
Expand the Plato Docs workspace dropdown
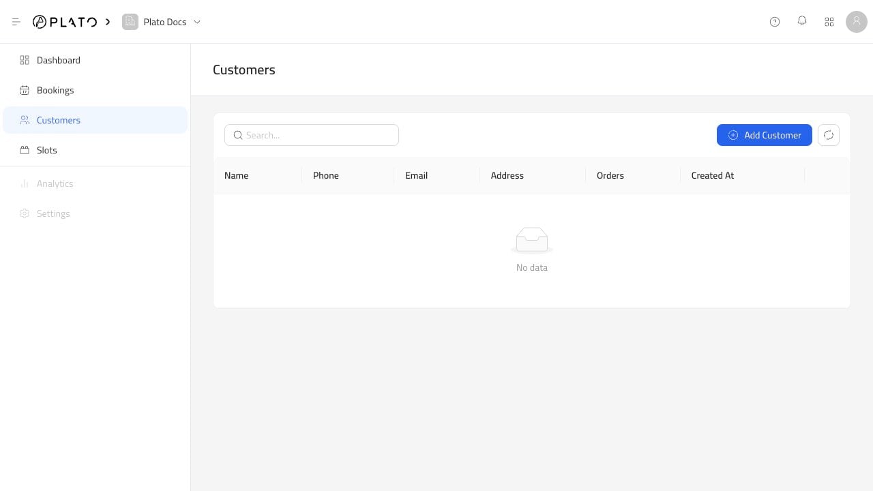[x=197, y=22]
